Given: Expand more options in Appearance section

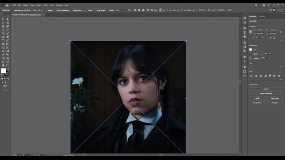Looking at the screenshot, I should [281, 67].
